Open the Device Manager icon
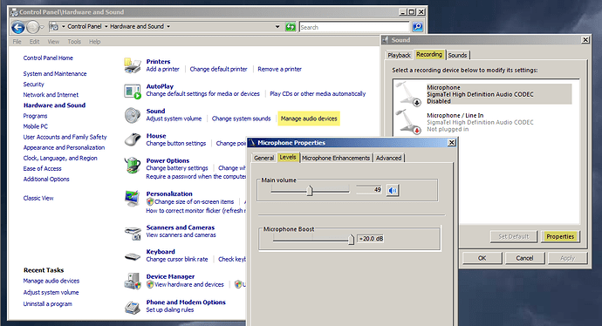 (133, 282)
